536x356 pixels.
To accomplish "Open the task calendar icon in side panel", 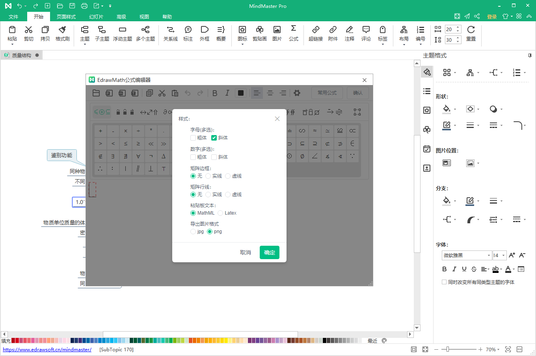I will (427, 149).
